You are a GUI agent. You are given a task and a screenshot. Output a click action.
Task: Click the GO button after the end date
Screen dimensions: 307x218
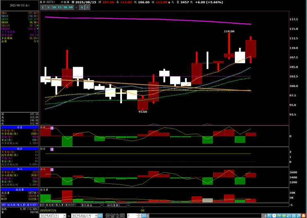coord(100,216)
